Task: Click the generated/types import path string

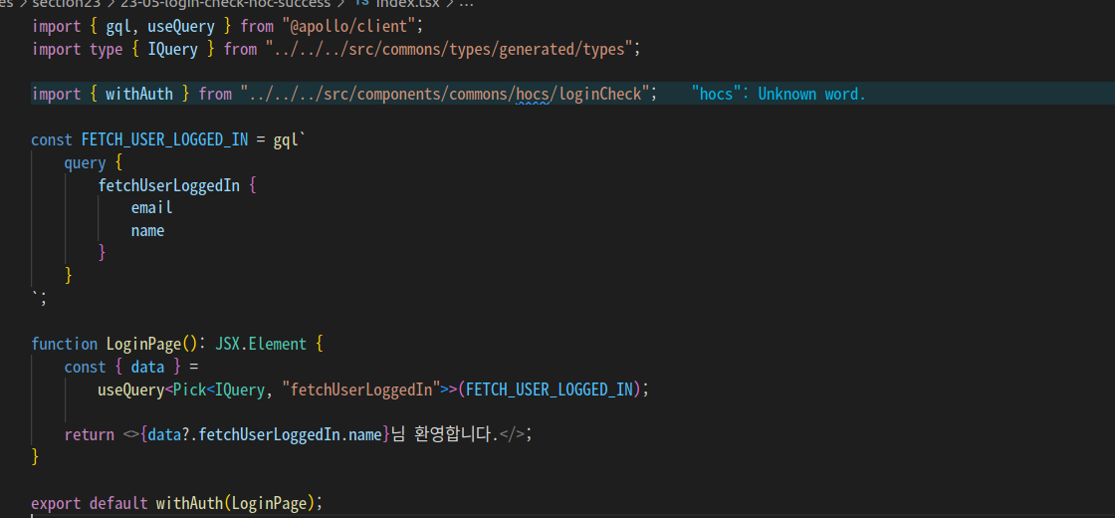Action: pyautogui.click(x=449, y=50)
